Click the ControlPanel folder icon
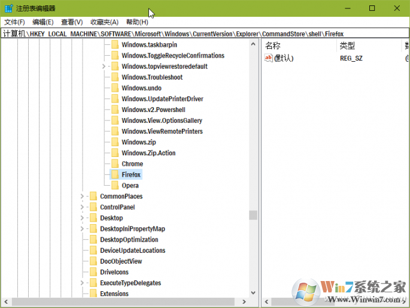Screen dimensions: 410x308 pos(93,207)
